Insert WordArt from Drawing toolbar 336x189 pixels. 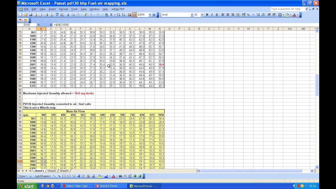[78, 176]
